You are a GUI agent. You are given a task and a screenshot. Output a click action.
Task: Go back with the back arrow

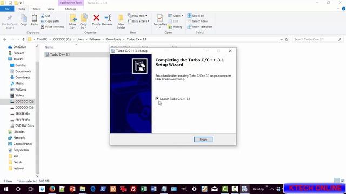5,39
